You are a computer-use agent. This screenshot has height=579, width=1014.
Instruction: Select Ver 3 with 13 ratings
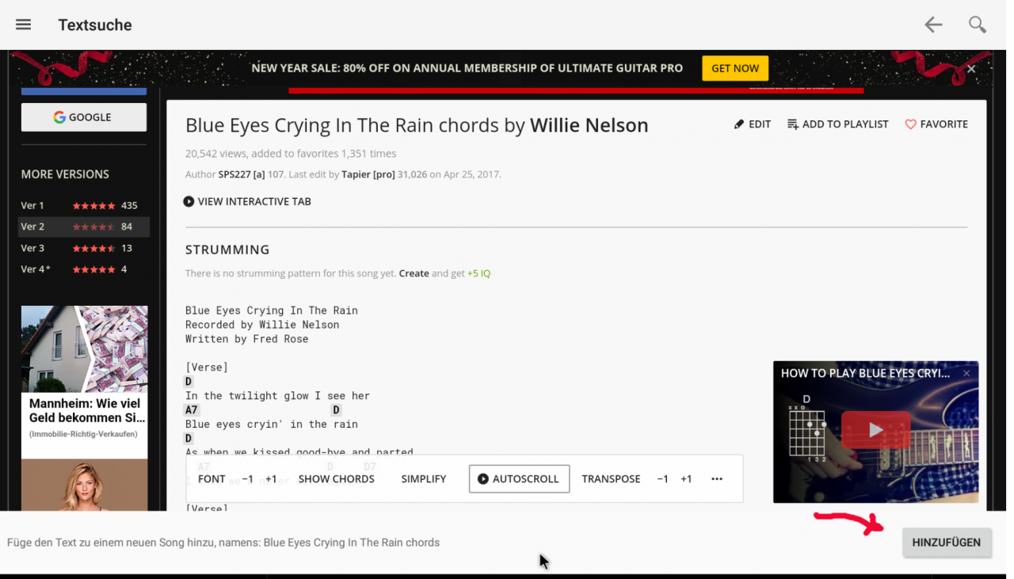click(84, 248)
